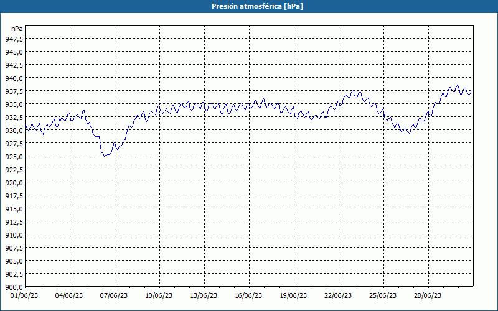Click the 925,0 y-axis value
Image resolution: width=498 pixels, height=311 pixels.
tap(14, 157)
